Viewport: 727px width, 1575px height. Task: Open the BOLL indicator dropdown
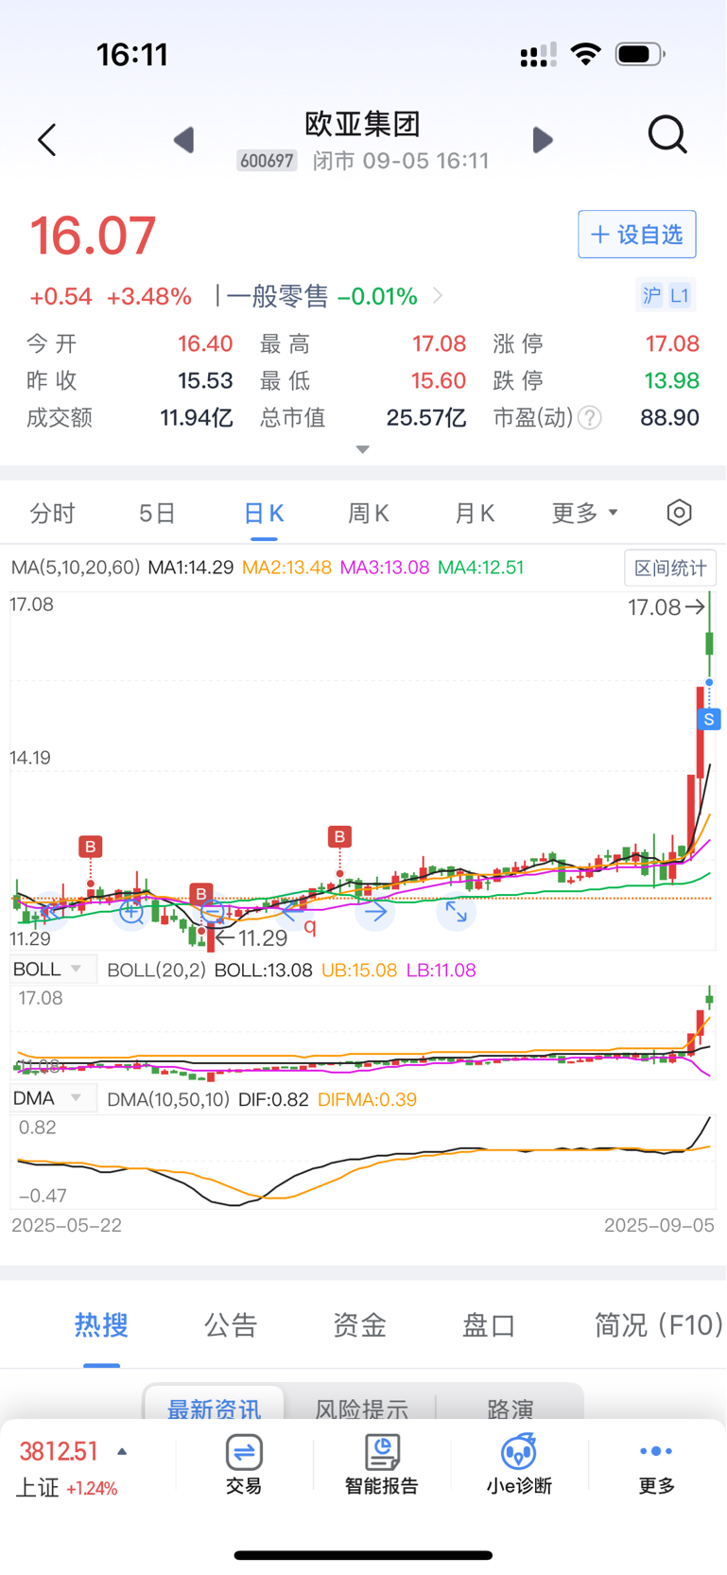[x=53, y=970]
